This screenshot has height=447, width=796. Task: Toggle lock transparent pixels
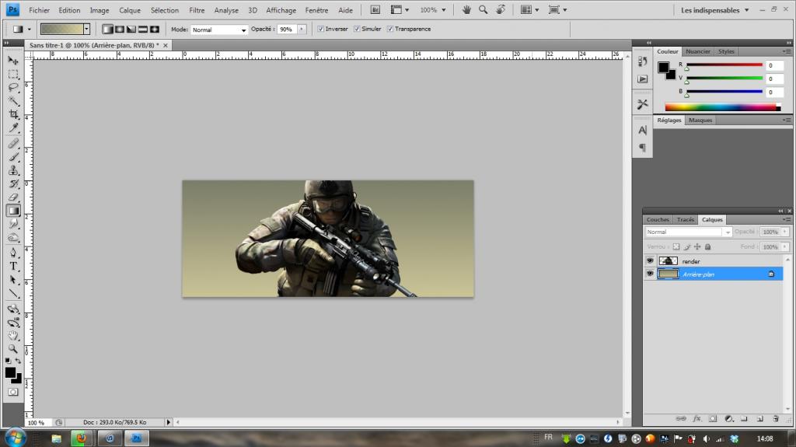point(676,247)
